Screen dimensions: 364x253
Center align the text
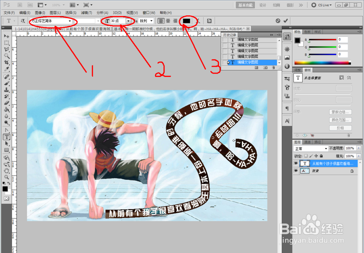[x=168, y=21]
